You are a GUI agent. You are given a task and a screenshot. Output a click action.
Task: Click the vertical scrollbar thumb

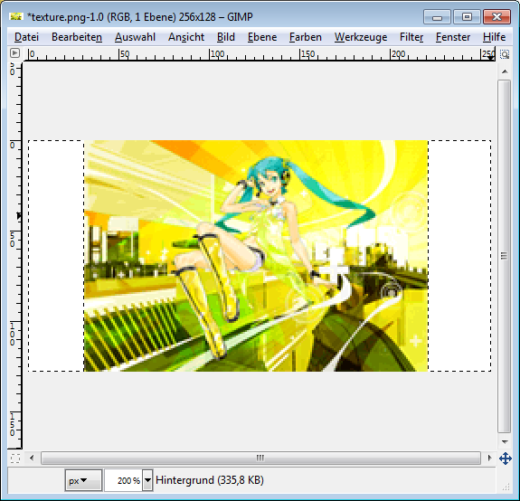pos(505,256)
